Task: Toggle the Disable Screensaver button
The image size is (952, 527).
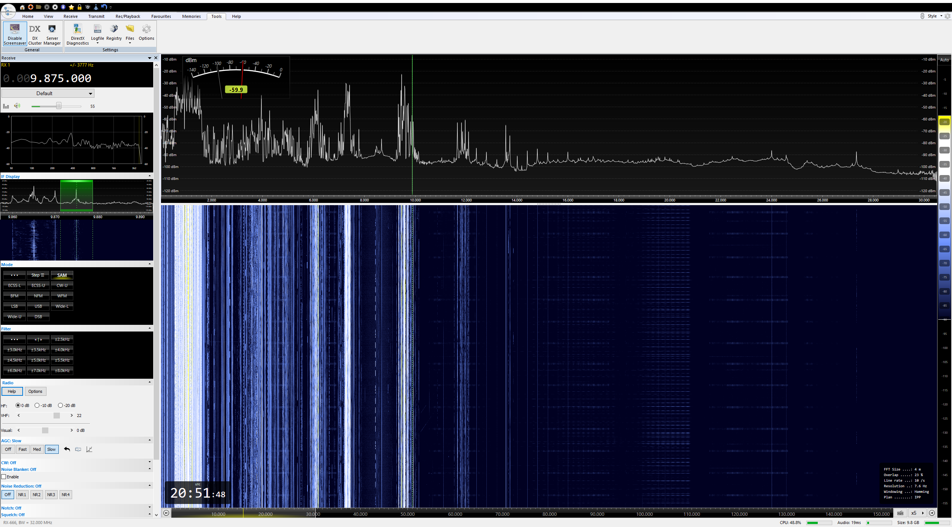Action: point(15,33)
